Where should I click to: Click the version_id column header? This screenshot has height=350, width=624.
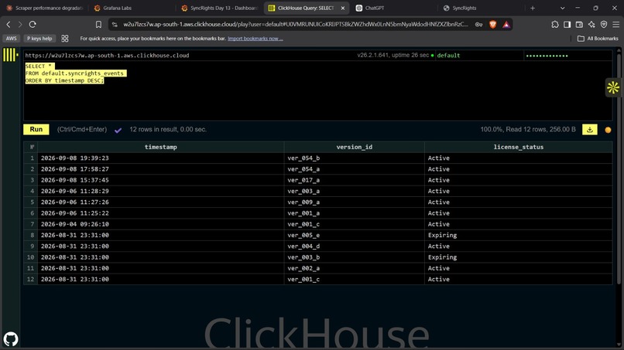[x=354, y=147]
